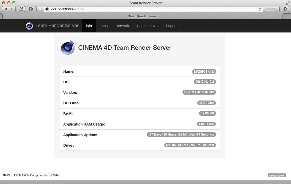This screenshot has width=291, height=184.
Task: Click the yellow minimize window button
Action: [9, 3]
